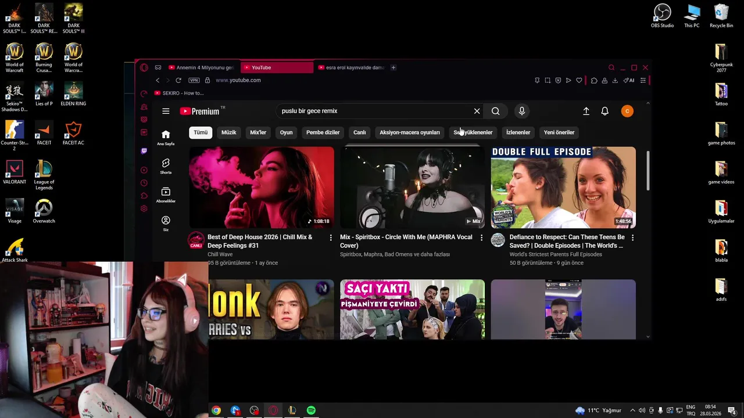Select the Oyun filter chip

tap(286, 132)
